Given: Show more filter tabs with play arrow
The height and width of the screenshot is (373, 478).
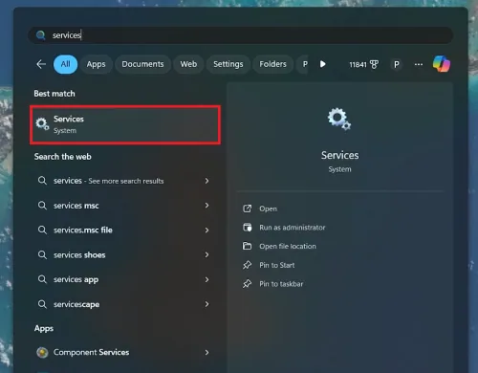Looking at the screenshot, I should 322,64.
